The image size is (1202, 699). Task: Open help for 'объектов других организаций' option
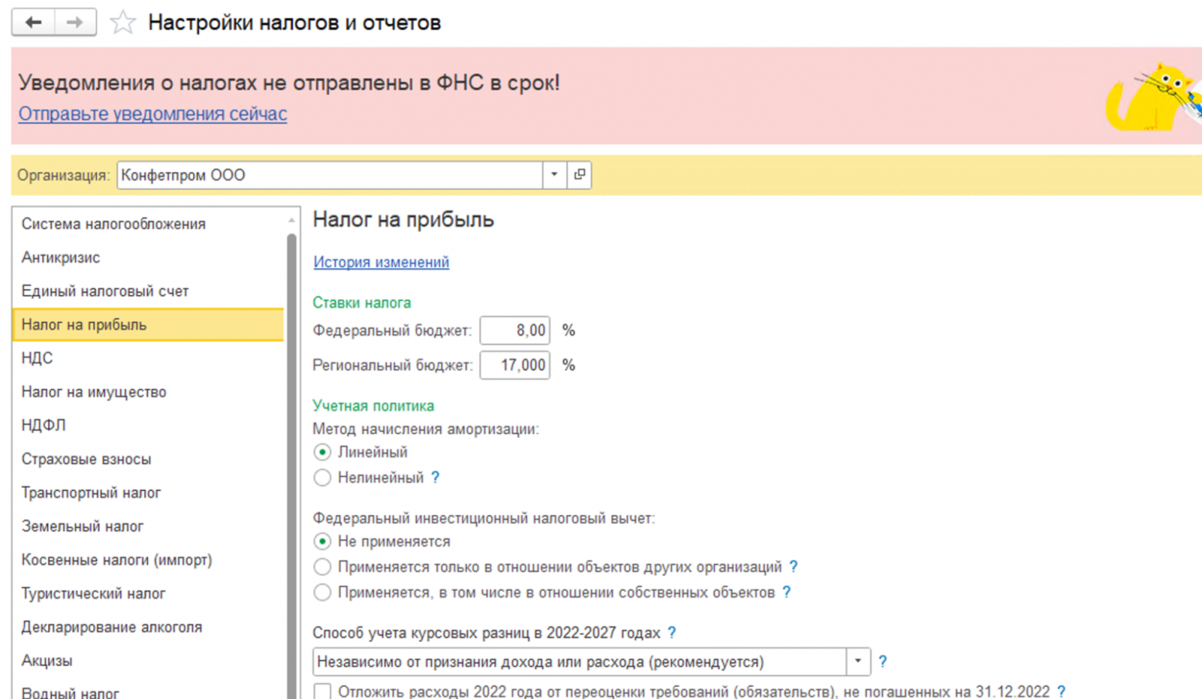[793, 567]
